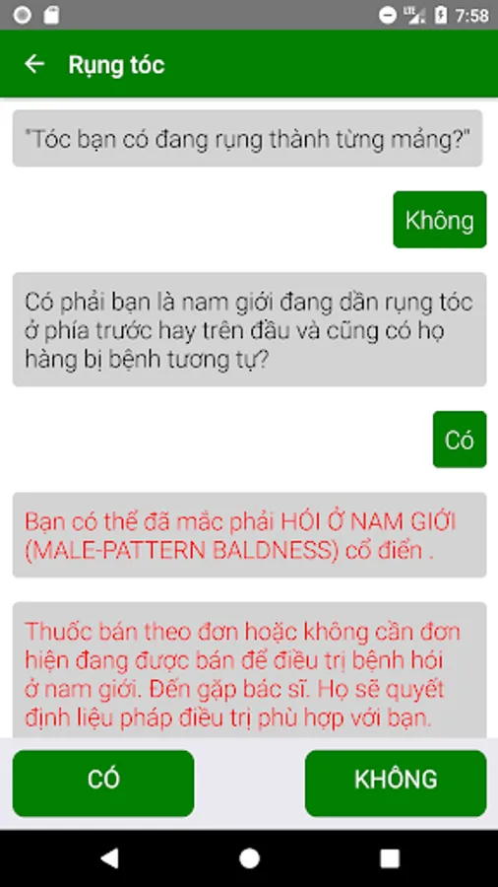Tap the SD card status icon

[51, 15]
